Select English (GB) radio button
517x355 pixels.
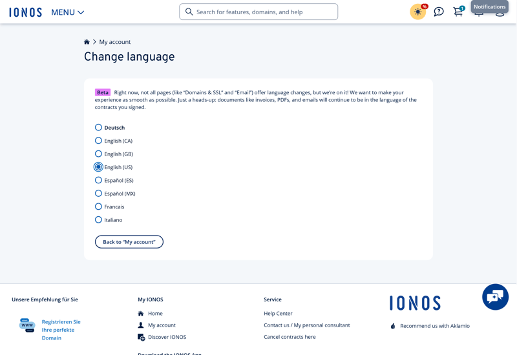coord(98,154)
